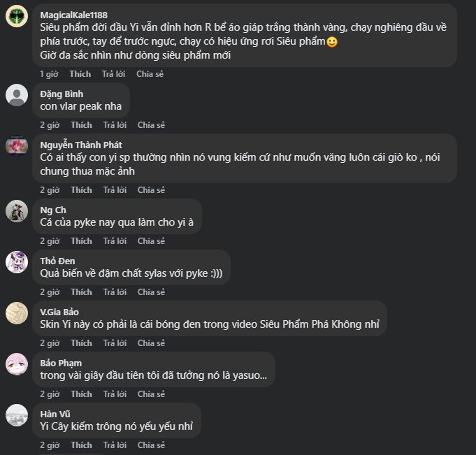Click Đặng Bình's default avatar icon
The height and width of the screenshot is (455, 476).
[17, 95]
